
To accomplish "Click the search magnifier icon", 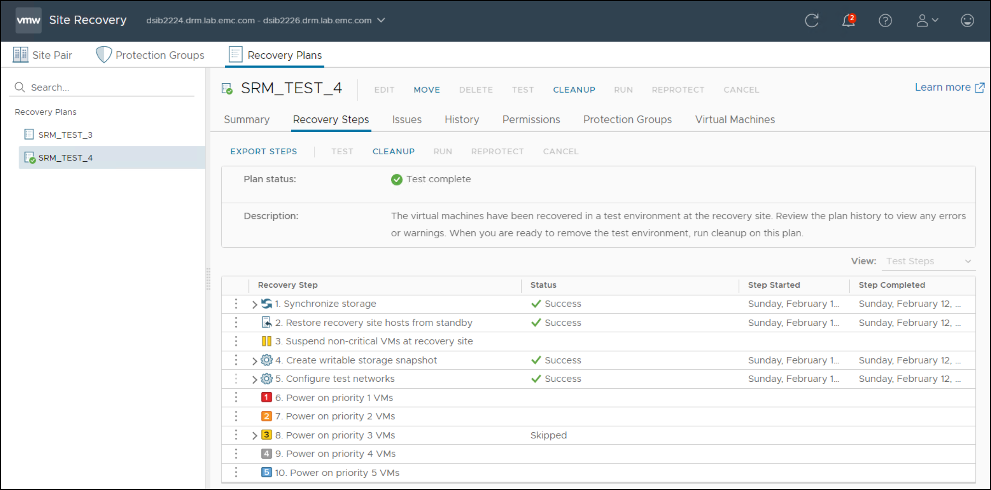I will point(20,87).
